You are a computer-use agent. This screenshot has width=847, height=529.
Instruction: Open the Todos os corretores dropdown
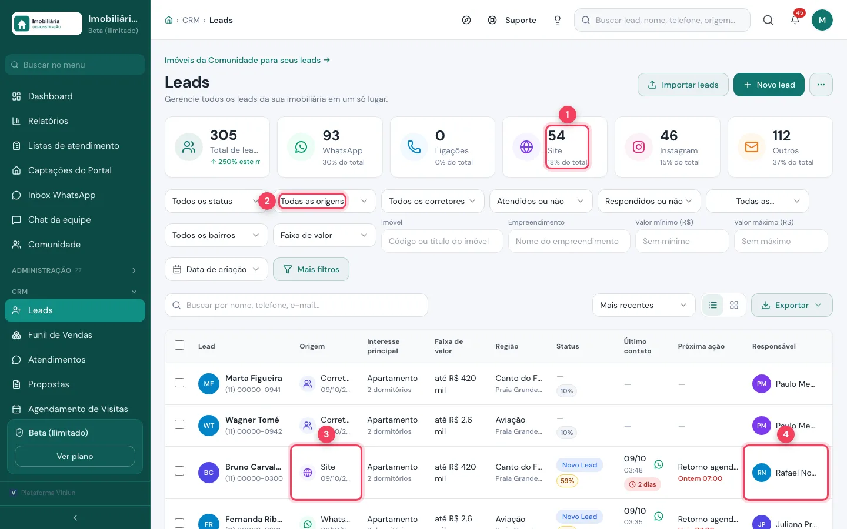tap(433, 201)
